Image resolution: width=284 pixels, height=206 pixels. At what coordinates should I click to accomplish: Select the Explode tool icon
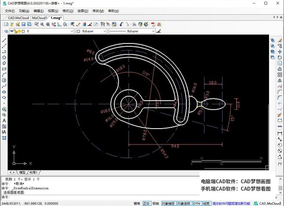point(280,115)
